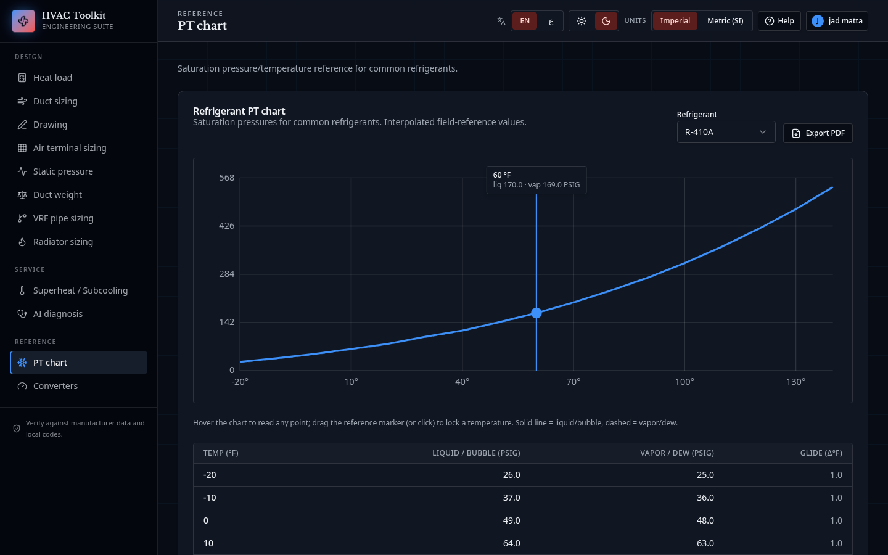Select the Radiator sizing flame icon
This screenshot has width=888, height=555.
point(22,242)
